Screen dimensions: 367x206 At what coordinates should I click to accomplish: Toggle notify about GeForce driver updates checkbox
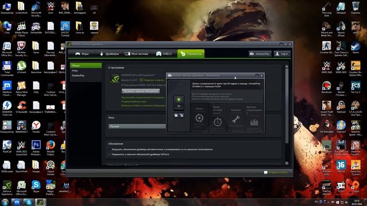click(110, 154)
